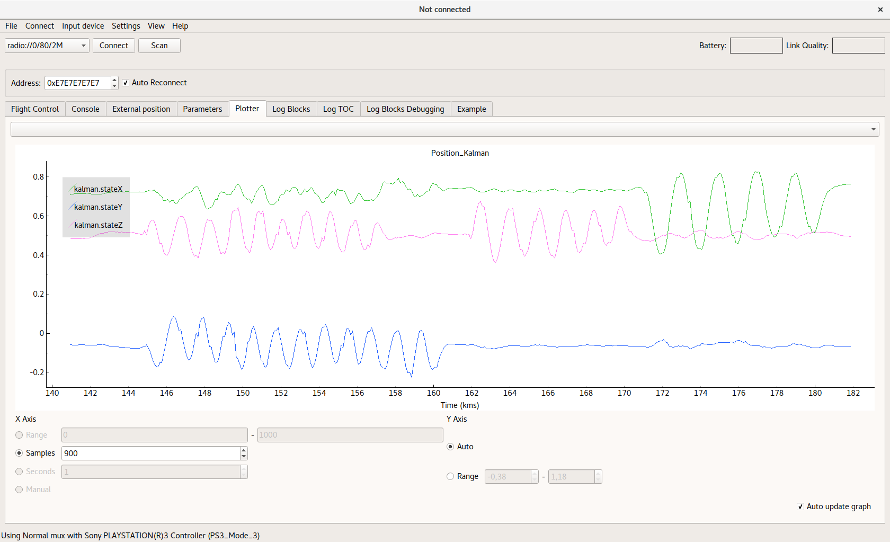Click the kalman.stateZ legend line sample
Viewport: 890px width, 542px height.
[x=70, y=225]
